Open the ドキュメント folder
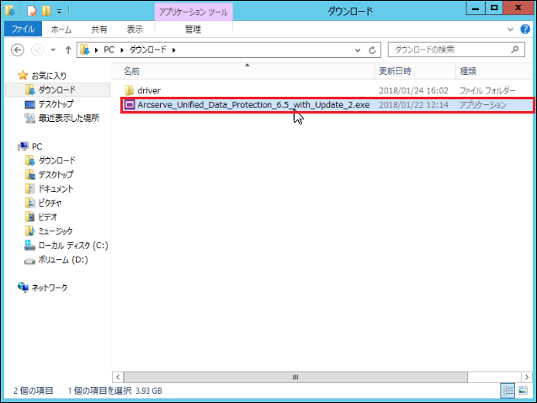 [56, 189]
